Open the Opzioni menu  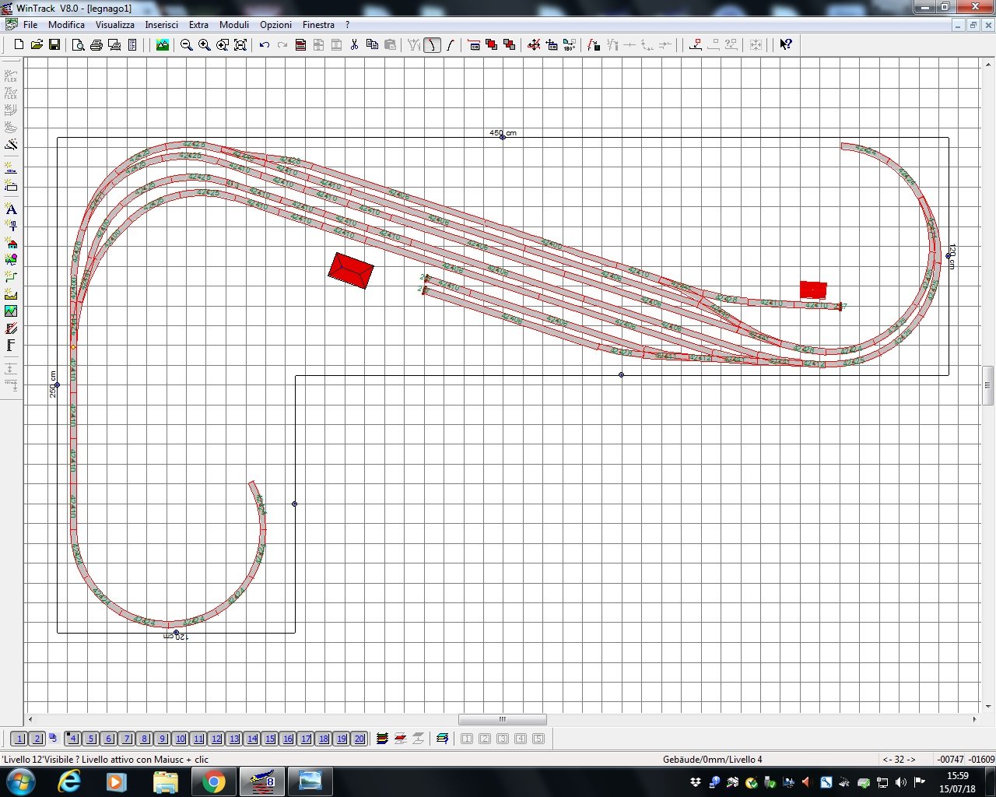tap(275, 25)
